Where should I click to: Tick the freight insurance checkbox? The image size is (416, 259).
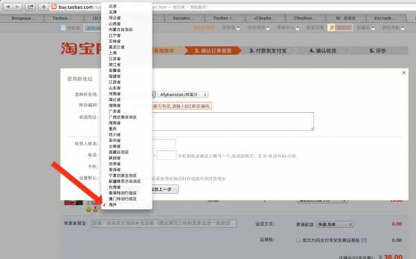click(x=298, y=240)
